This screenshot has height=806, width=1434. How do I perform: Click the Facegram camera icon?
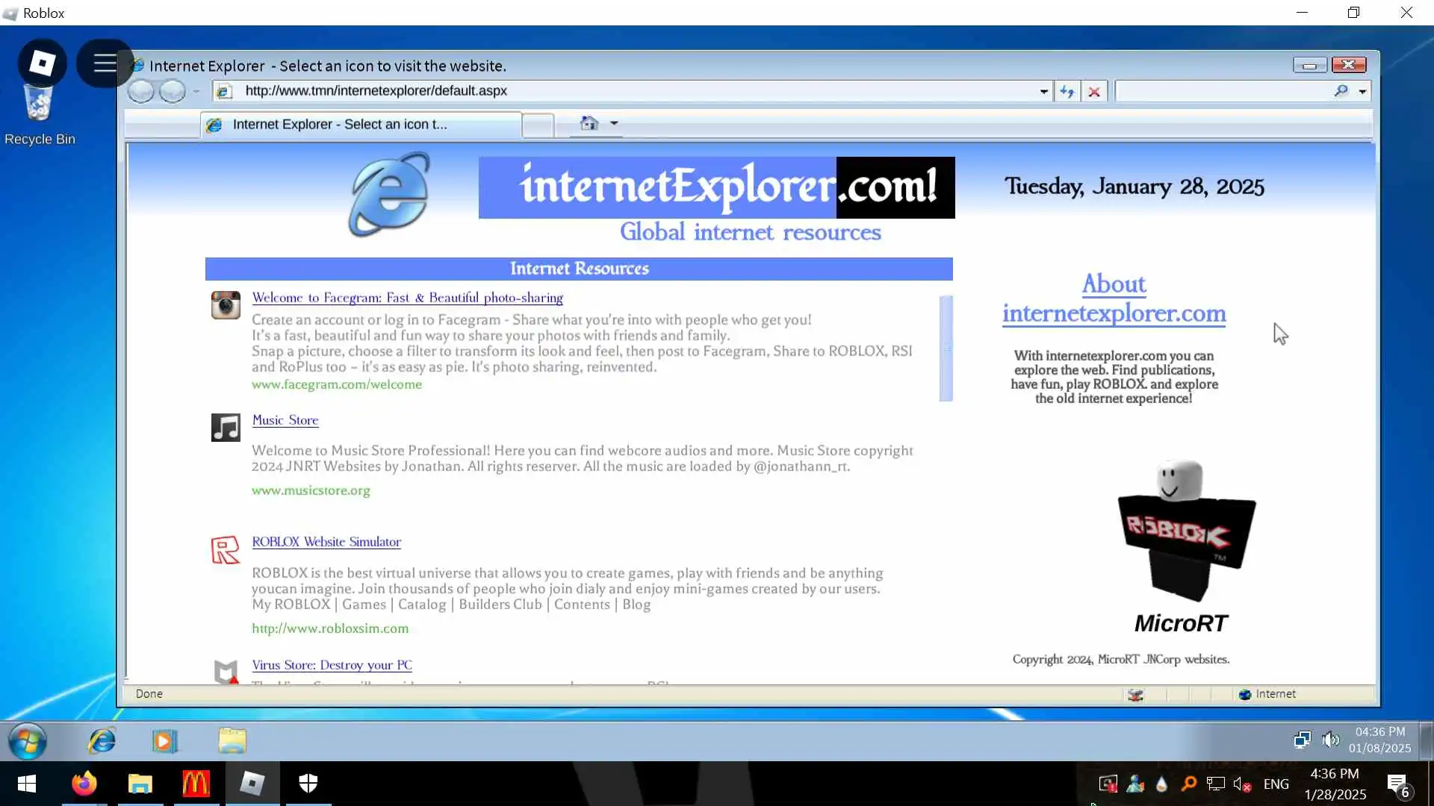(226, 305)
